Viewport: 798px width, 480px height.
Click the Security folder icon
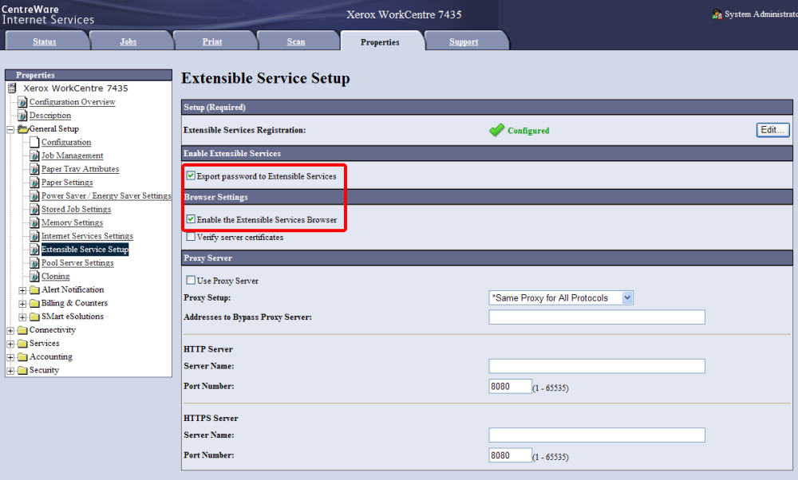[x=22, y=371]
